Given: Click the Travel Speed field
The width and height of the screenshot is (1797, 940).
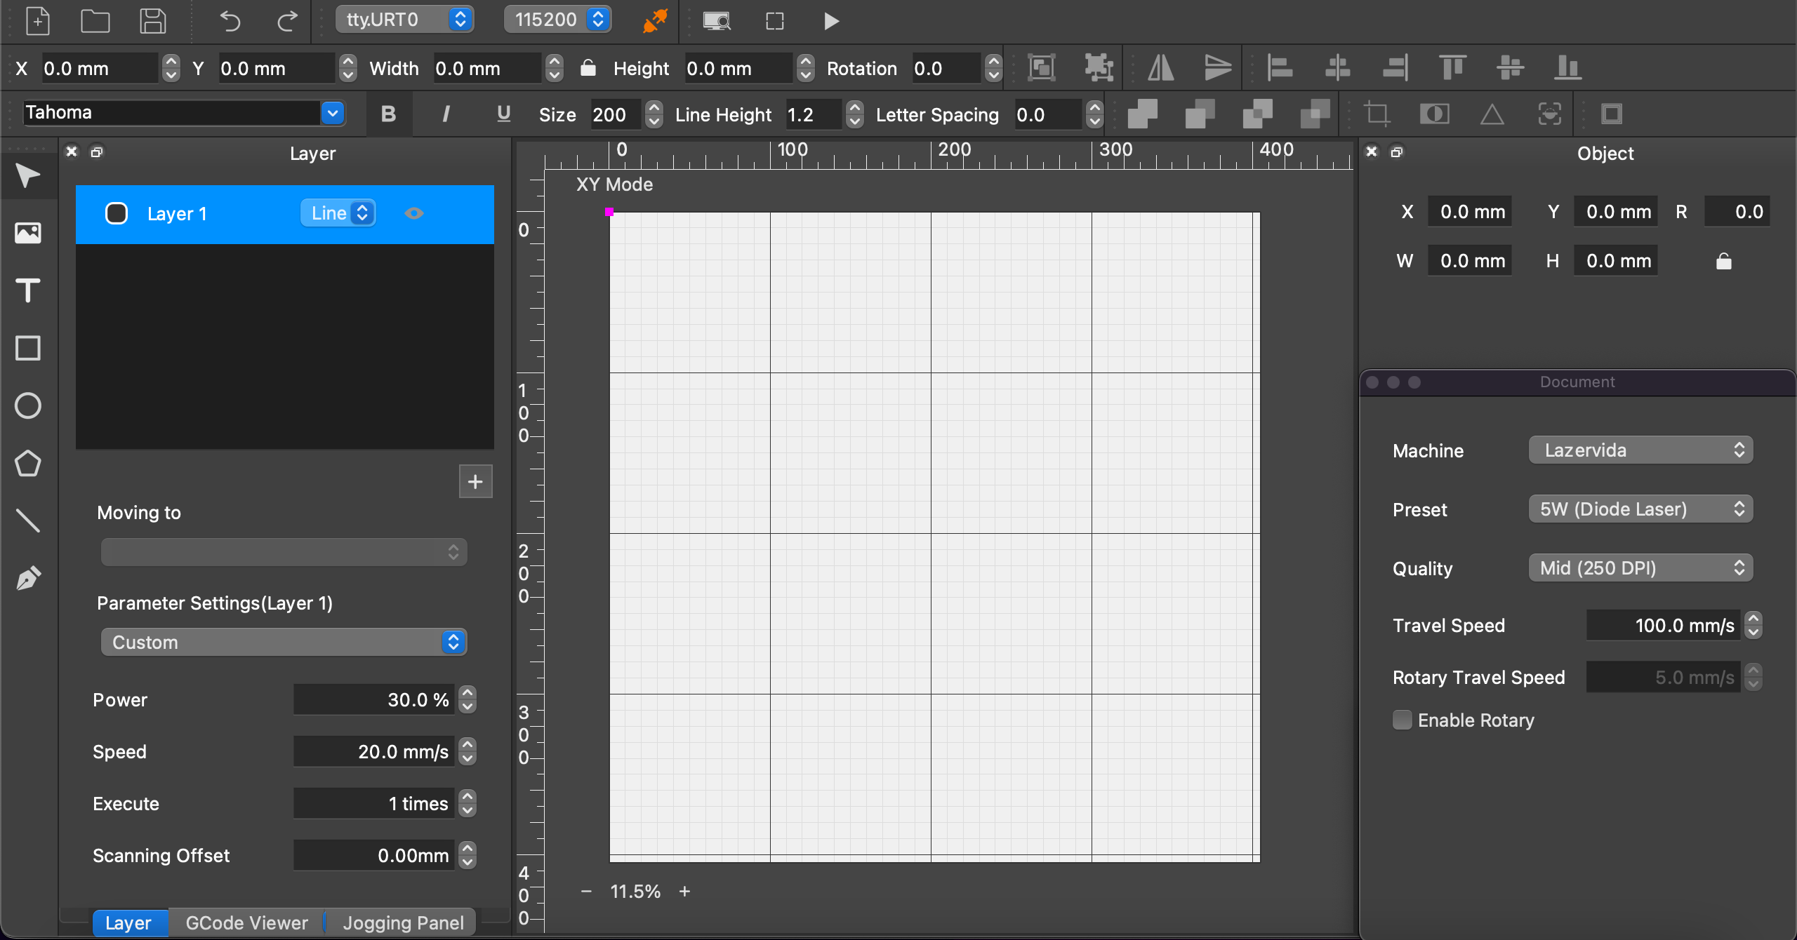Looking at the screenshot, I should 1663,625.
